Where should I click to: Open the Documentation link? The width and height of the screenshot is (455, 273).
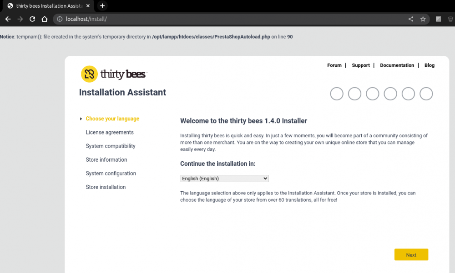coord(397,65)
